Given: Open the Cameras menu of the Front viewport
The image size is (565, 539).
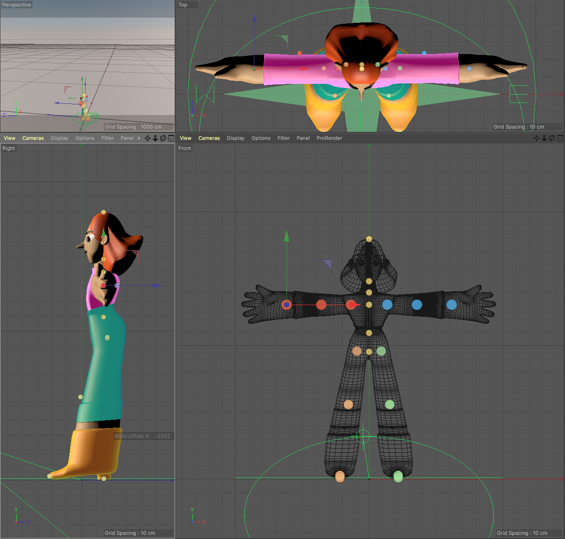Looking at the screenshot, I should [209, 138].
